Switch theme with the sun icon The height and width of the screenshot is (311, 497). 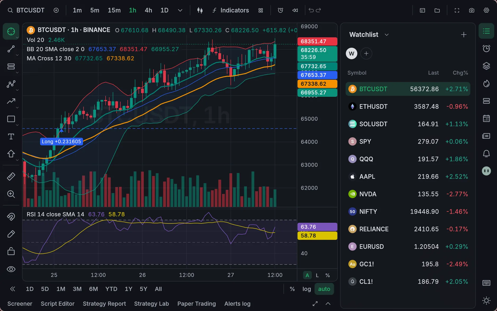tap(486, 301)
